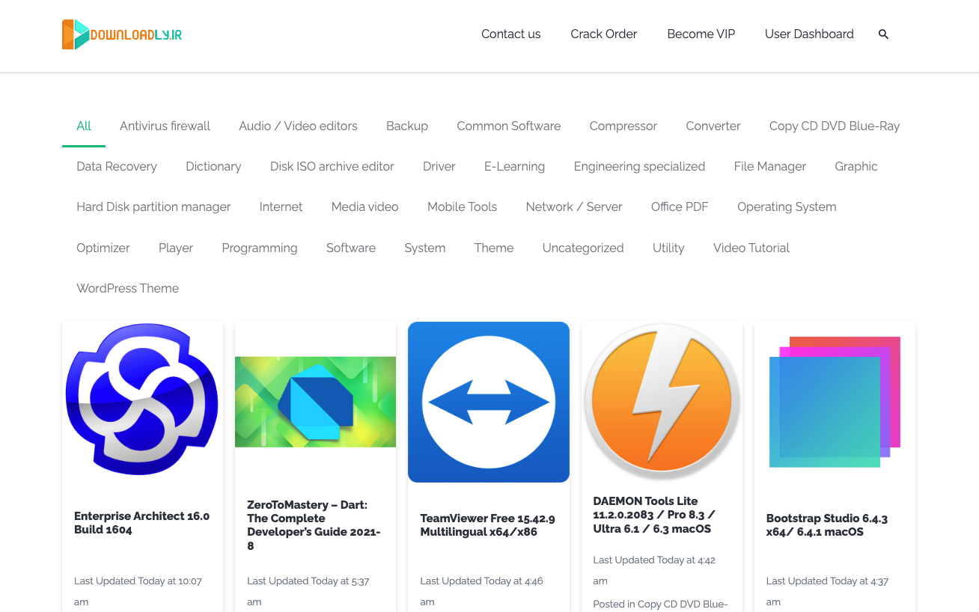
Task: Filter by Disk ISO archive editor
Action: (332, 166)
